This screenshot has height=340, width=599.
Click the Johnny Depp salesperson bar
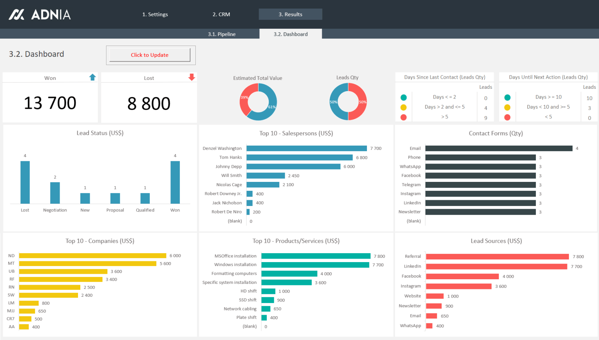click(293, 166)
